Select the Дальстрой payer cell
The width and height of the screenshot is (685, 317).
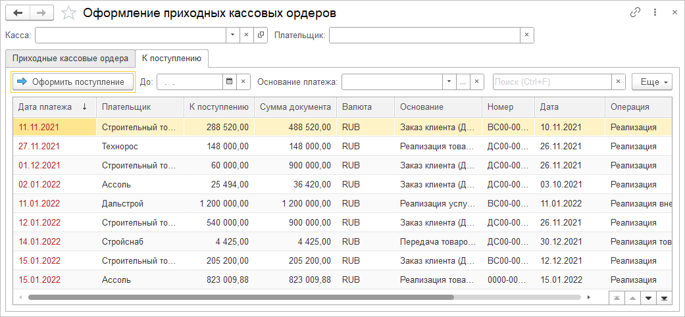click(x=140, y=203)
